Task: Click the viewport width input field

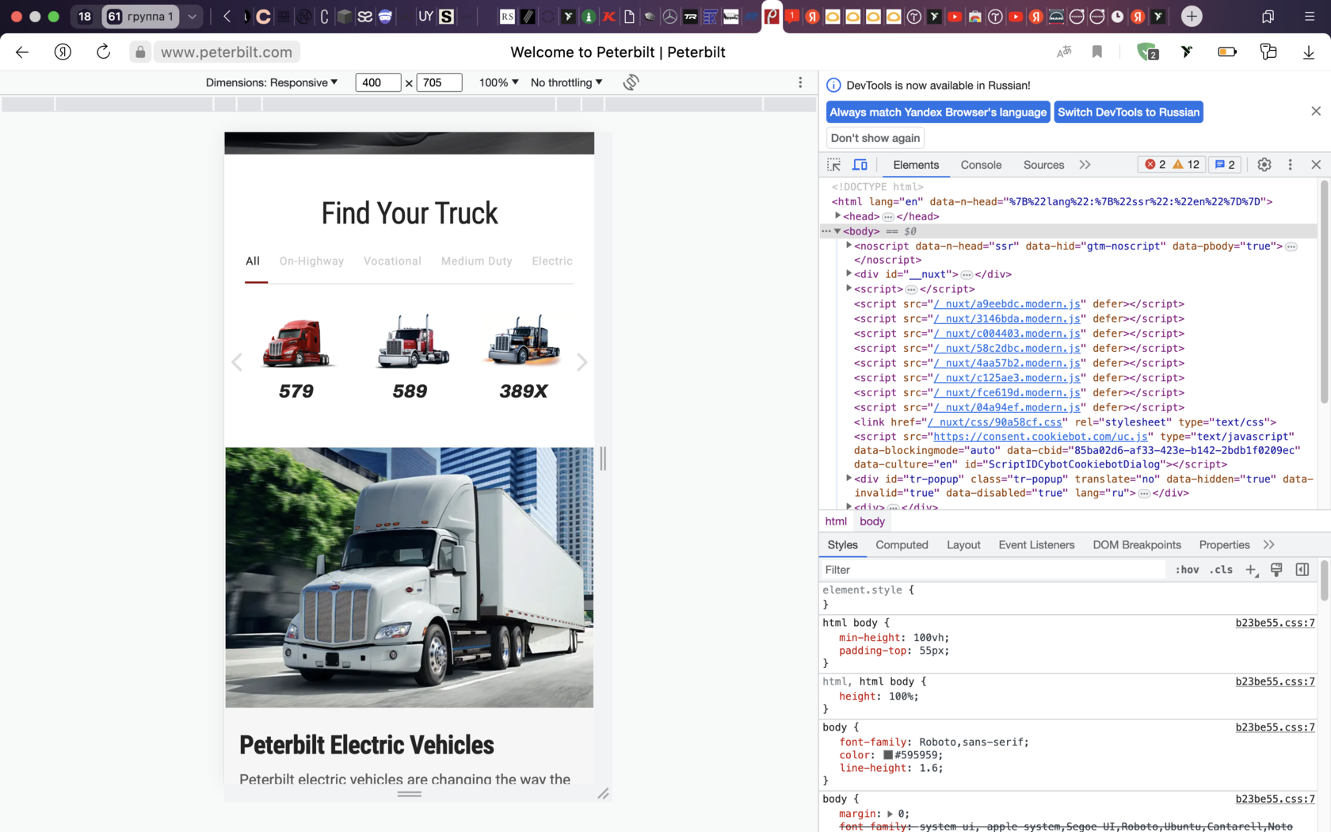Action: click(x=378, y=82)
